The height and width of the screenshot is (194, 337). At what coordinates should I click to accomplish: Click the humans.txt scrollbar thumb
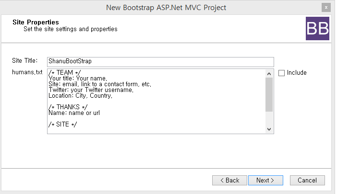[x=269, y=94]
